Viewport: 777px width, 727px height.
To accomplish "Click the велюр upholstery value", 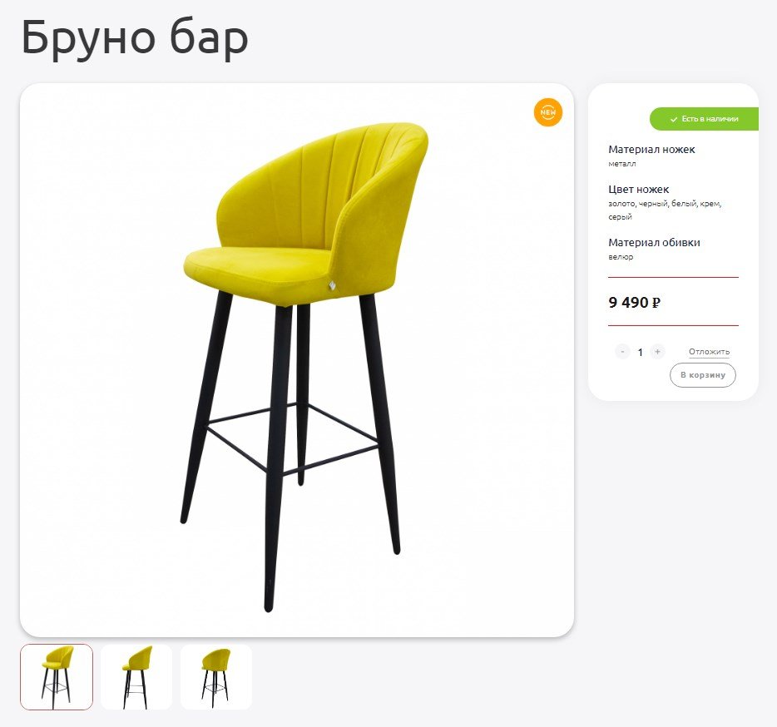I will click(x=621, y=257).
